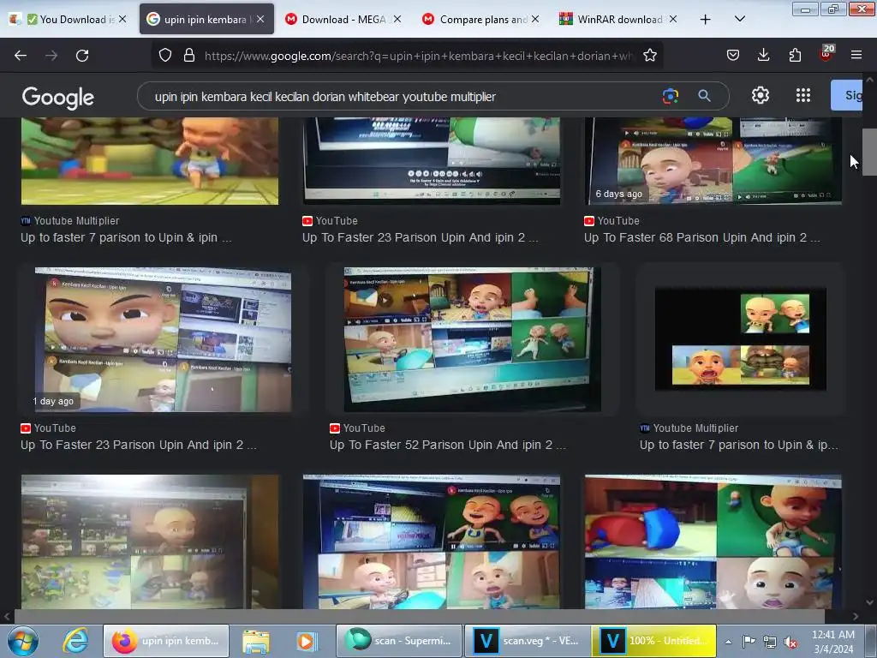Switch to the Compare plans tab
The image size is (877, 658).
point(481,20)
